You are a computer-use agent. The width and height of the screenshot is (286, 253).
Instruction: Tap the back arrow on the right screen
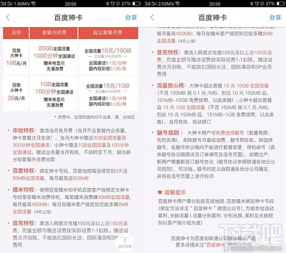[x=152, y=17]
